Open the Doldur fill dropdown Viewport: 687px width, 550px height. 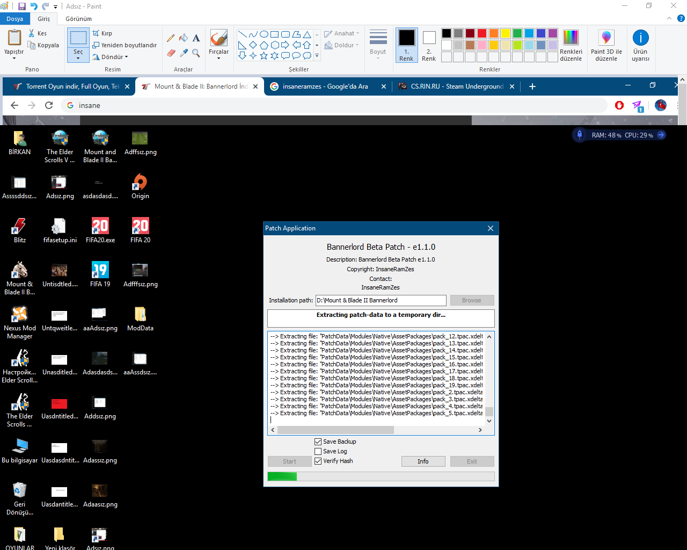click(342, 45)
